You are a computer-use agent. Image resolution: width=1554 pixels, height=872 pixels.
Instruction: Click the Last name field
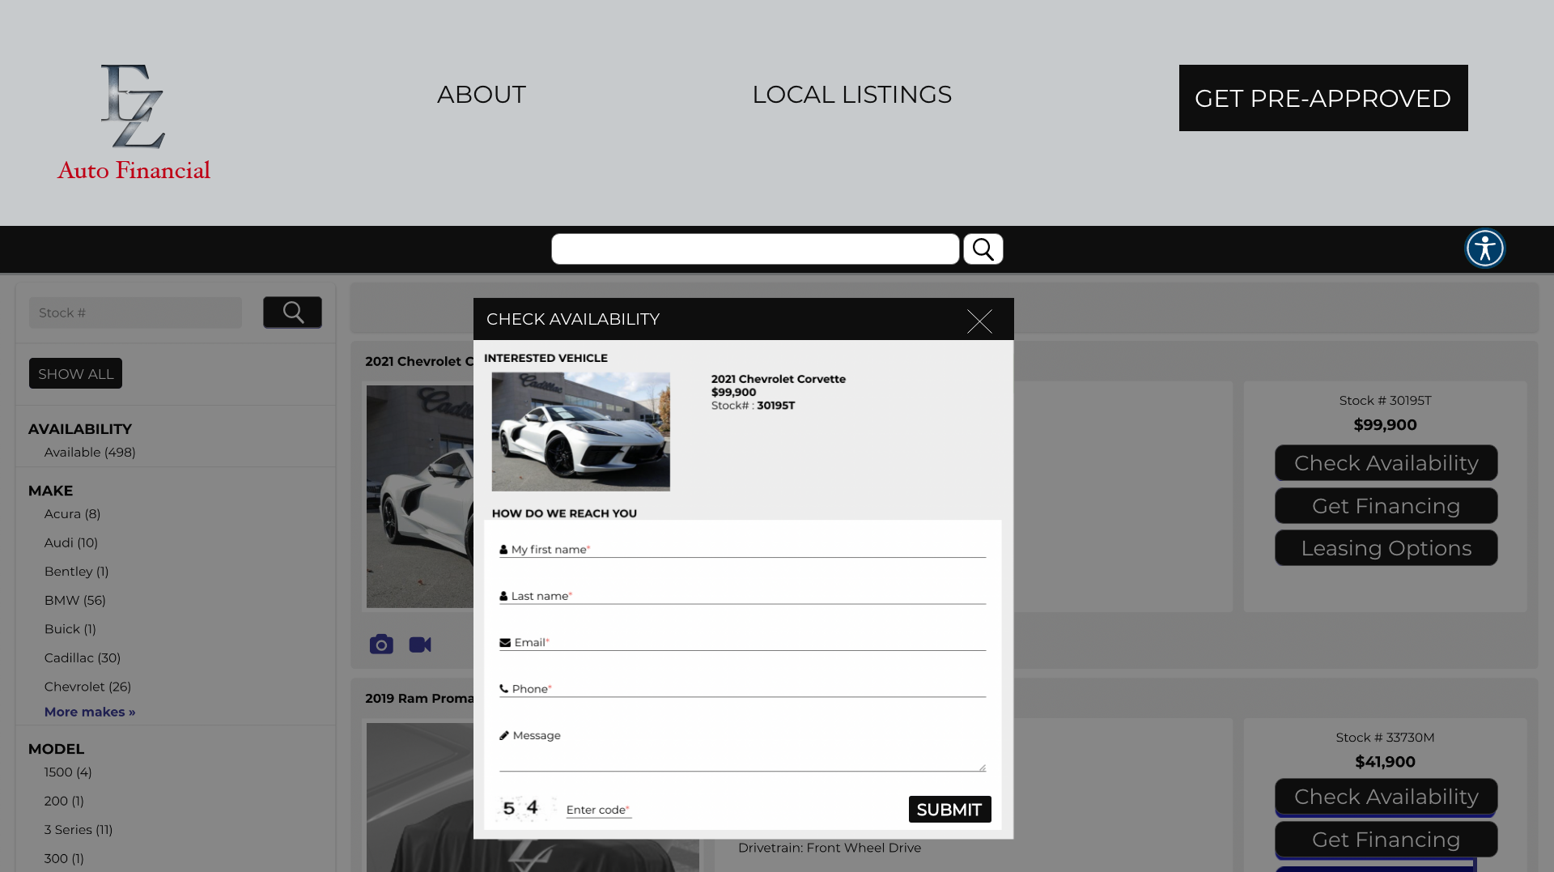point(742,596)
